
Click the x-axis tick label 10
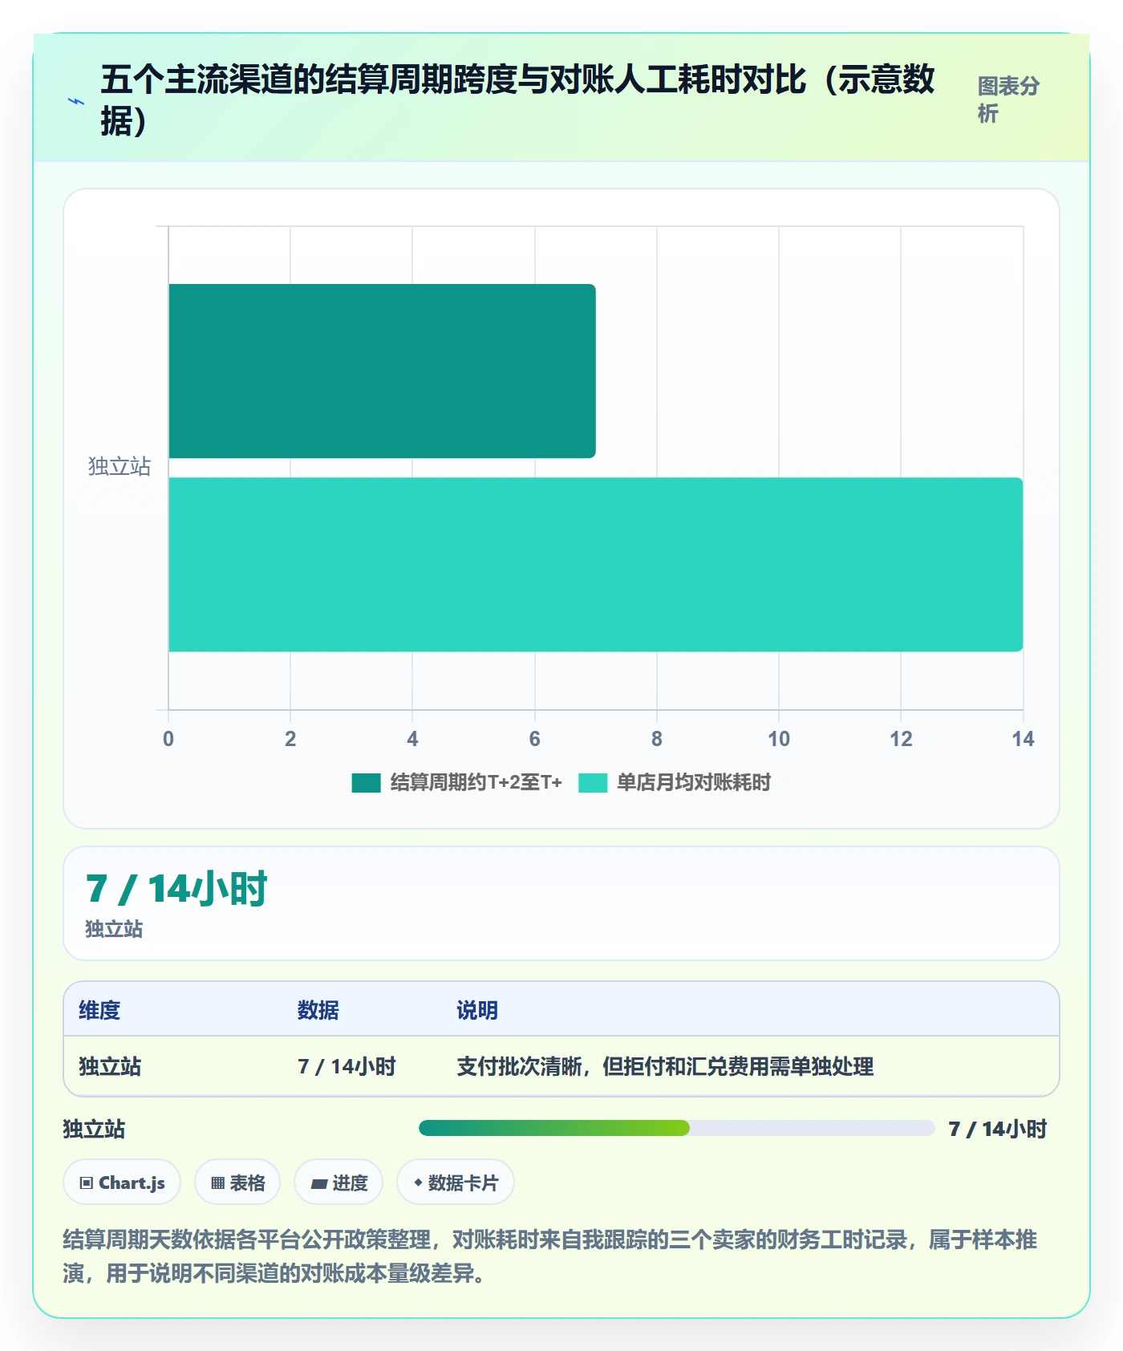779,739
